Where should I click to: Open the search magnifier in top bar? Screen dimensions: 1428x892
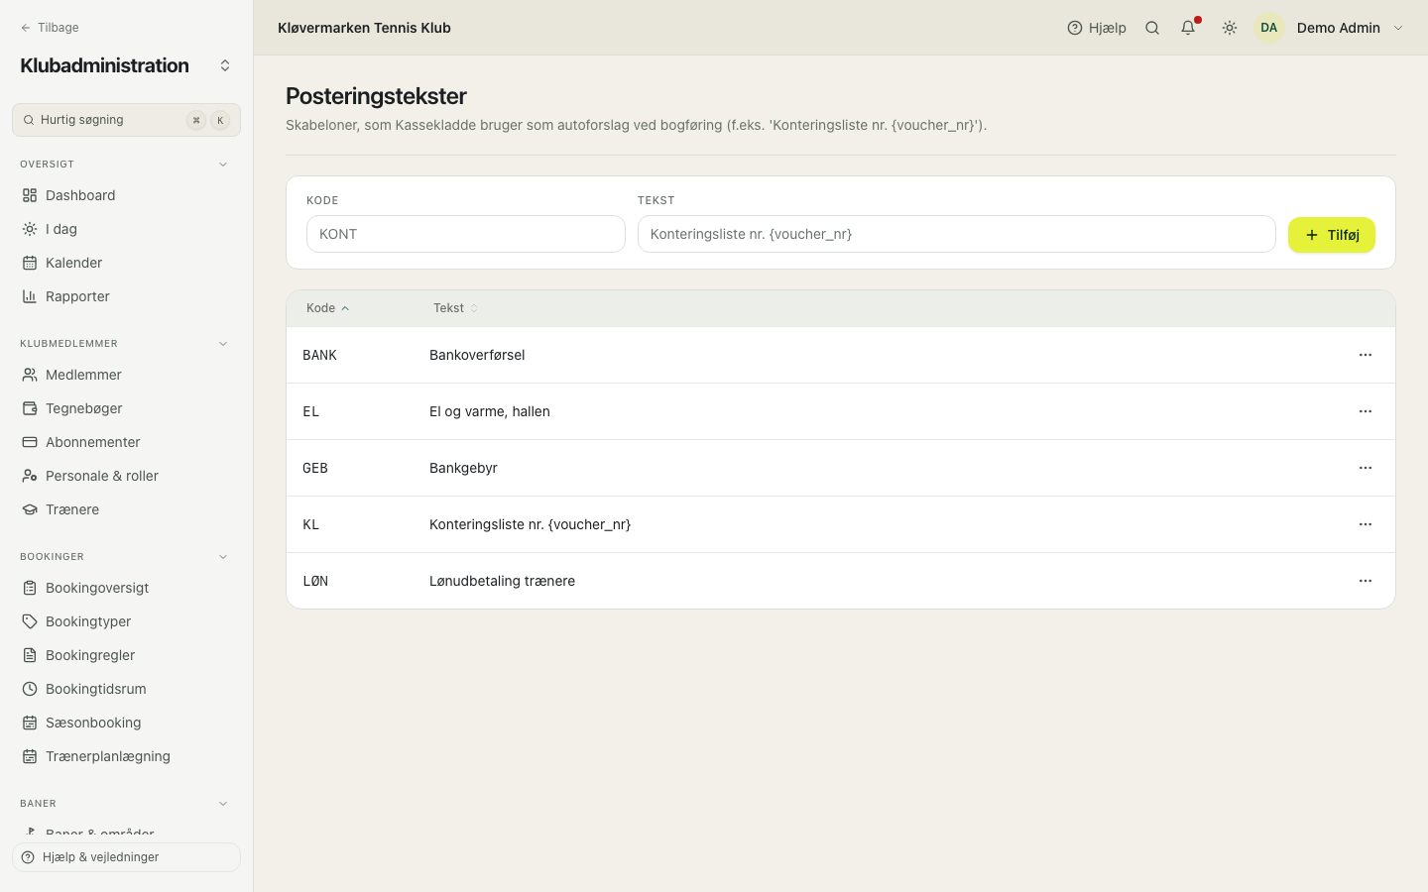pyautogui.click(x=1152, y=28)
